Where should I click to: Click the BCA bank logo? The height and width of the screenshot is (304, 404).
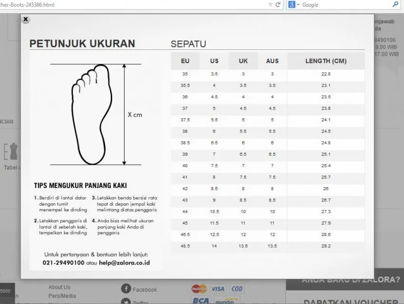201,300
